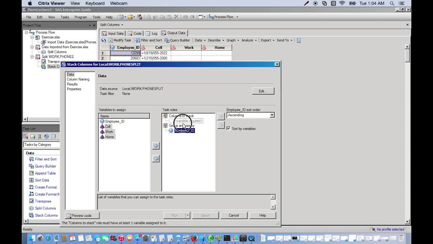
Task: Click the Redo toolbar icon
Action: click(192, 17)
